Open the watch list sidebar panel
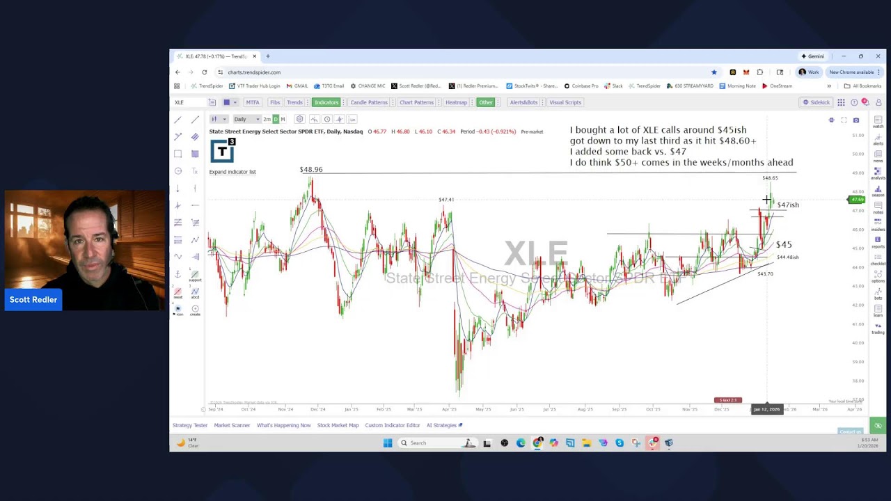The image size is (891, 501). (x=878, y=122)
